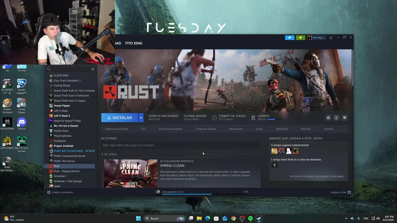The height and width of the screenshot is (223, 397).
Task: Open Rust game settings gear icon
Action: coord(328,118)
